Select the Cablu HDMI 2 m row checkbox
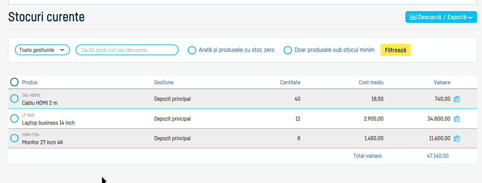The image size is (482, 183). (x=14, y=99)
